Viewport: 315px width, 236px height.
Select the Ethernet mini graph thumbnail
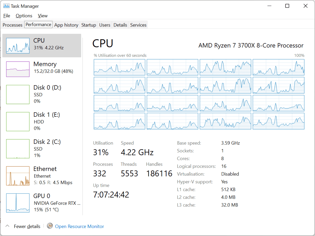(18, 176)
